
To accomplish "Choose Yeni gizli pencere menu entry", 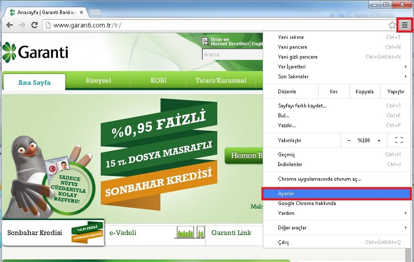I will coord(336,57).
